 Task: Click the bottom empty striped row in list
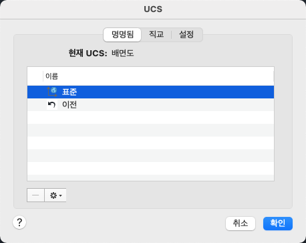(150, 177)
